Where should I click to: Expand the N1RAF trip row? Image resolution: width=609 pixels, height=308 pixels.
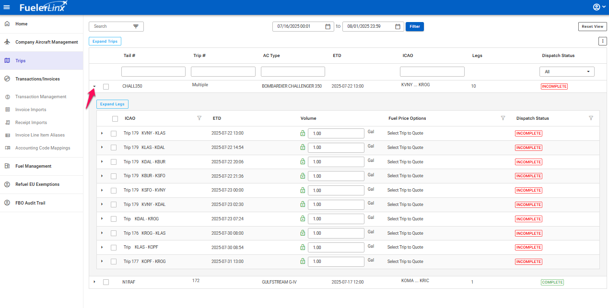pos(94,282)
